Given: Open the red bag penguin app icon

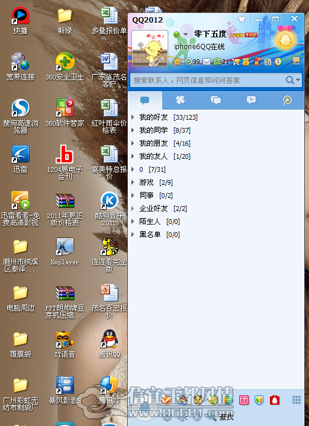Looking at the screenshot, I should (275, 400).
